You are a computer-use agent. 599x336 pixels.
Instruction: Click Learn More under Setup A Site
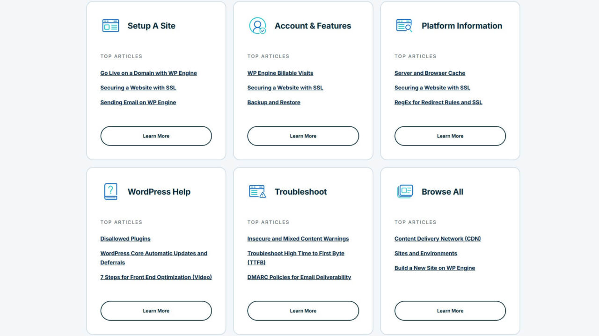point(156,136)
